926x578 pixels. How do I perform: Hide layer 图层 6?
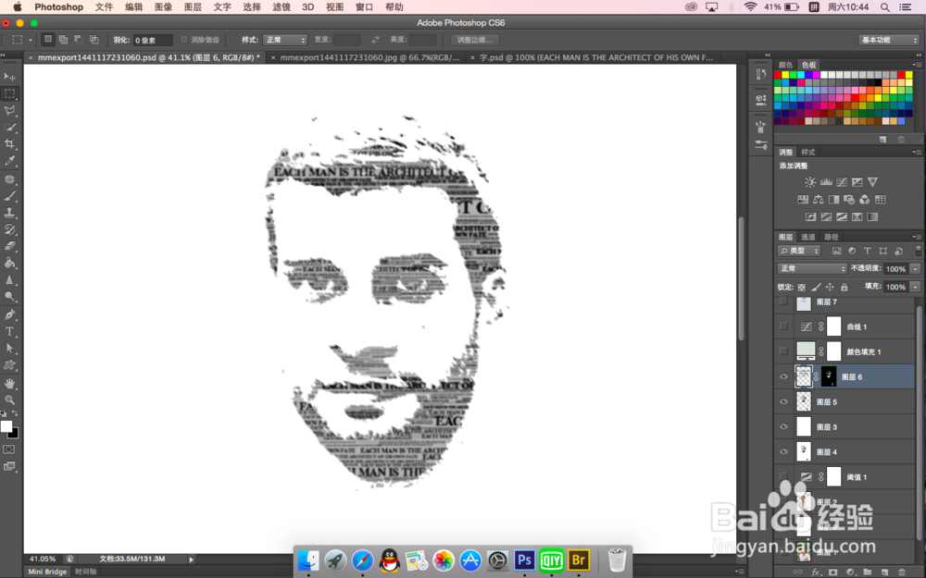click(x=783, y=377)
